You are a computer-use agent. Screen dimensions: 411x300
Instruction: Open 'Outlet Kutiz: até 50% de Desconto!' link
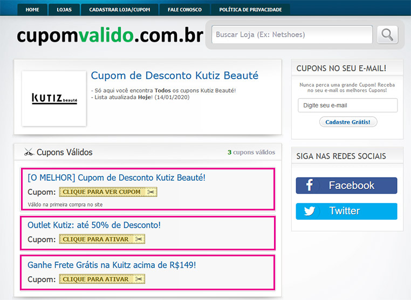tap(94, 225)
